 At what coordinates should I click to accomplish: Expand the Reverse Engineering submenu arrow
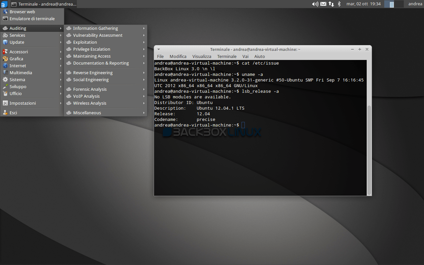[144, 73]
